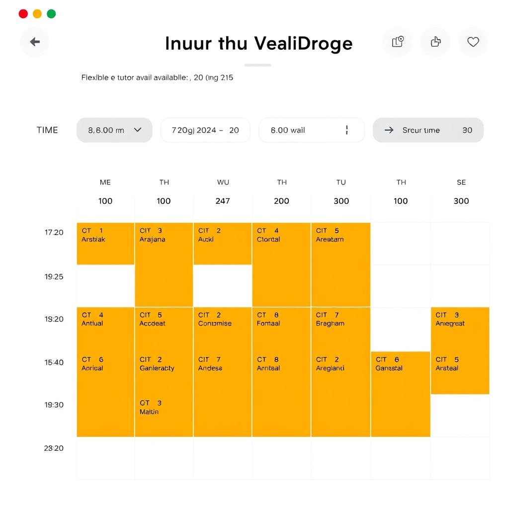Click the heart favorite icon
The width and height of the screenshot is (509, 509).
(473, 42)
